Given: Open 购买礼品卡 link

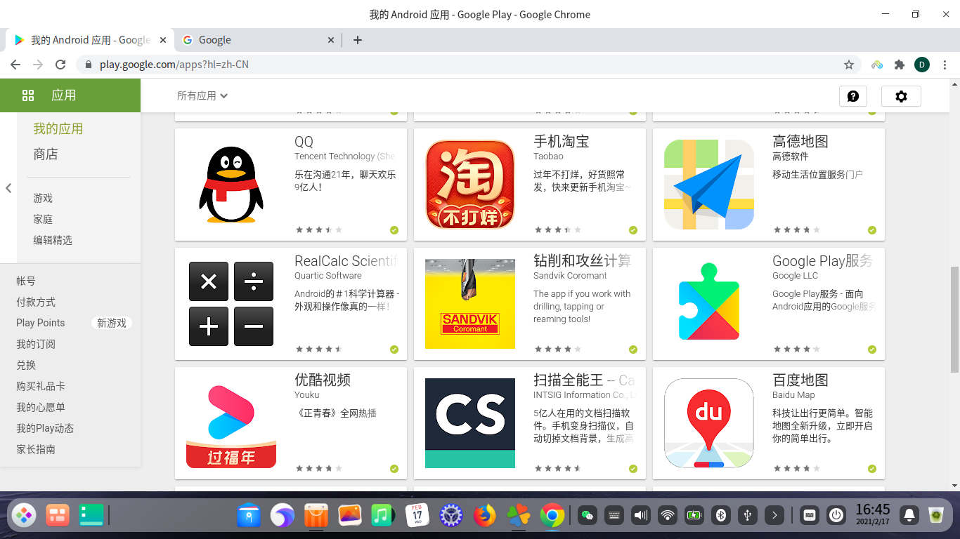Looking at the screenshot, I should point(41,386).
